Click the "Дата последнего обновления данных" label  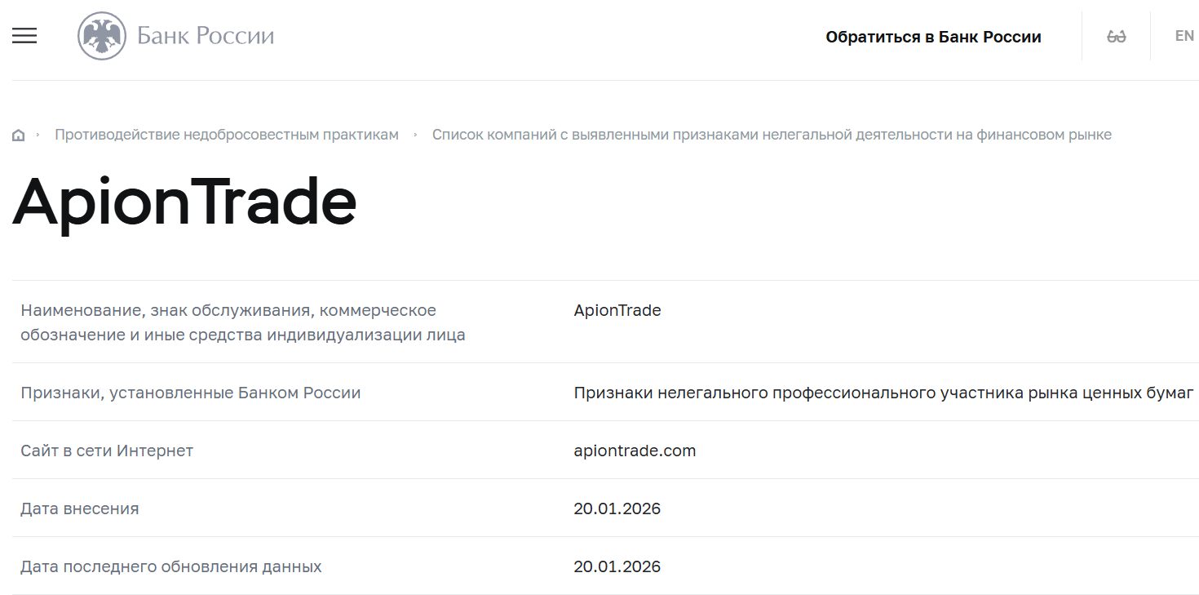coord(170,566)
